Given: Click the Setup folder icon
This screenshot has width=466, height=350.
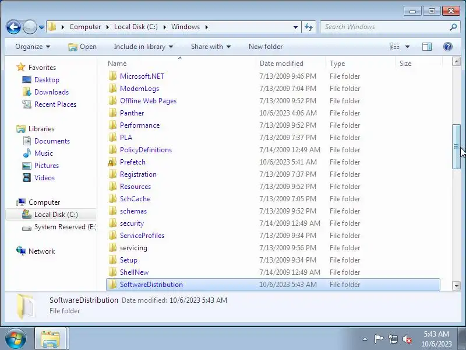Looking at the screenshot, I should (112, 260).
